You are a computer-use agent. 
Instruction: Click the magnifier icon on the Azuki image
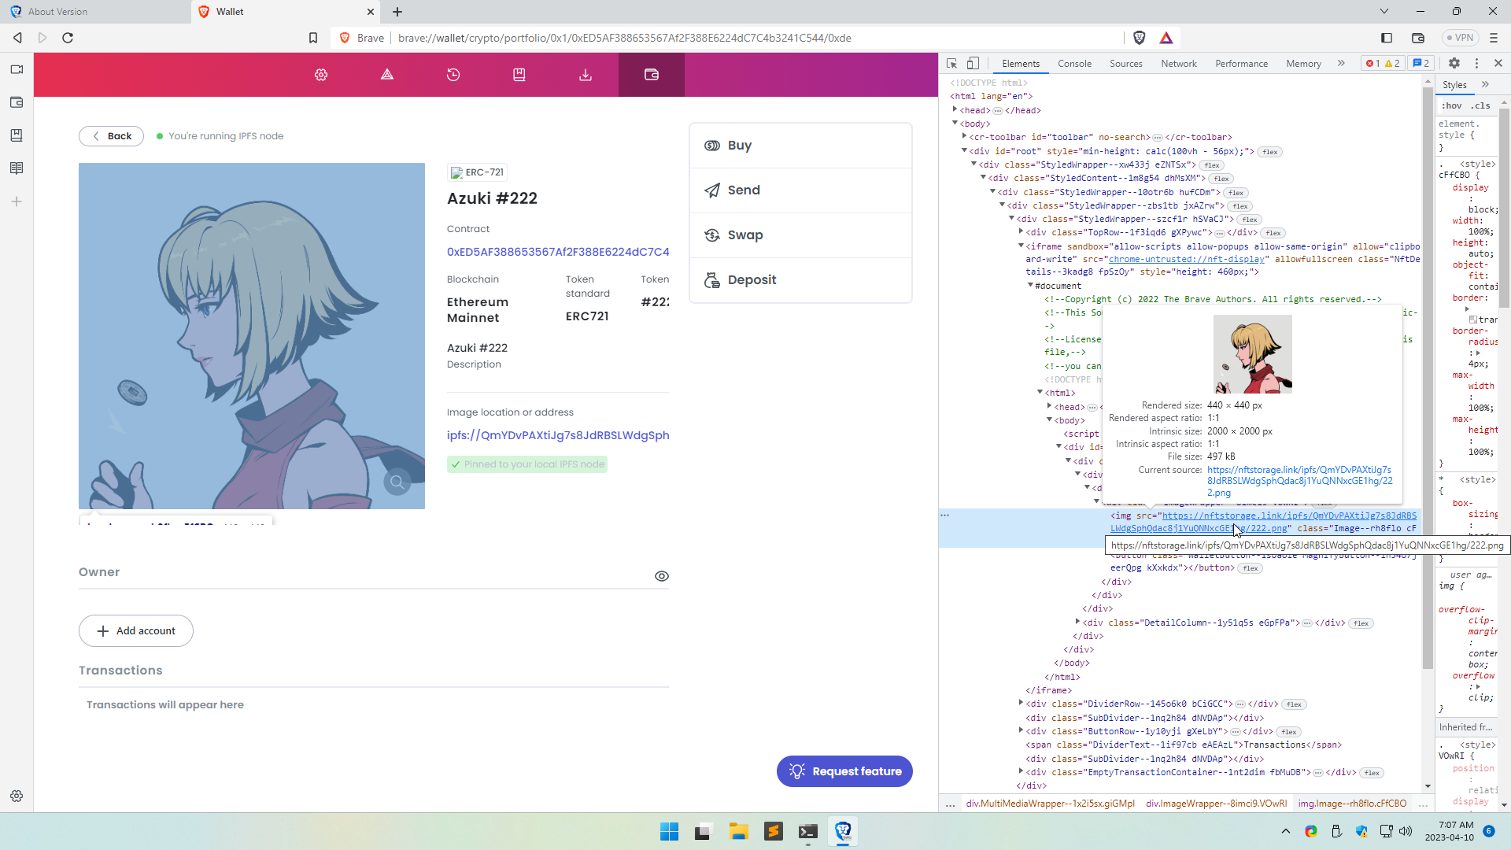coord(397,482)
